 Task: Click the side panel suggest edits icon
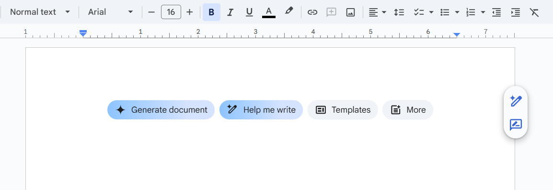(516, 125)
